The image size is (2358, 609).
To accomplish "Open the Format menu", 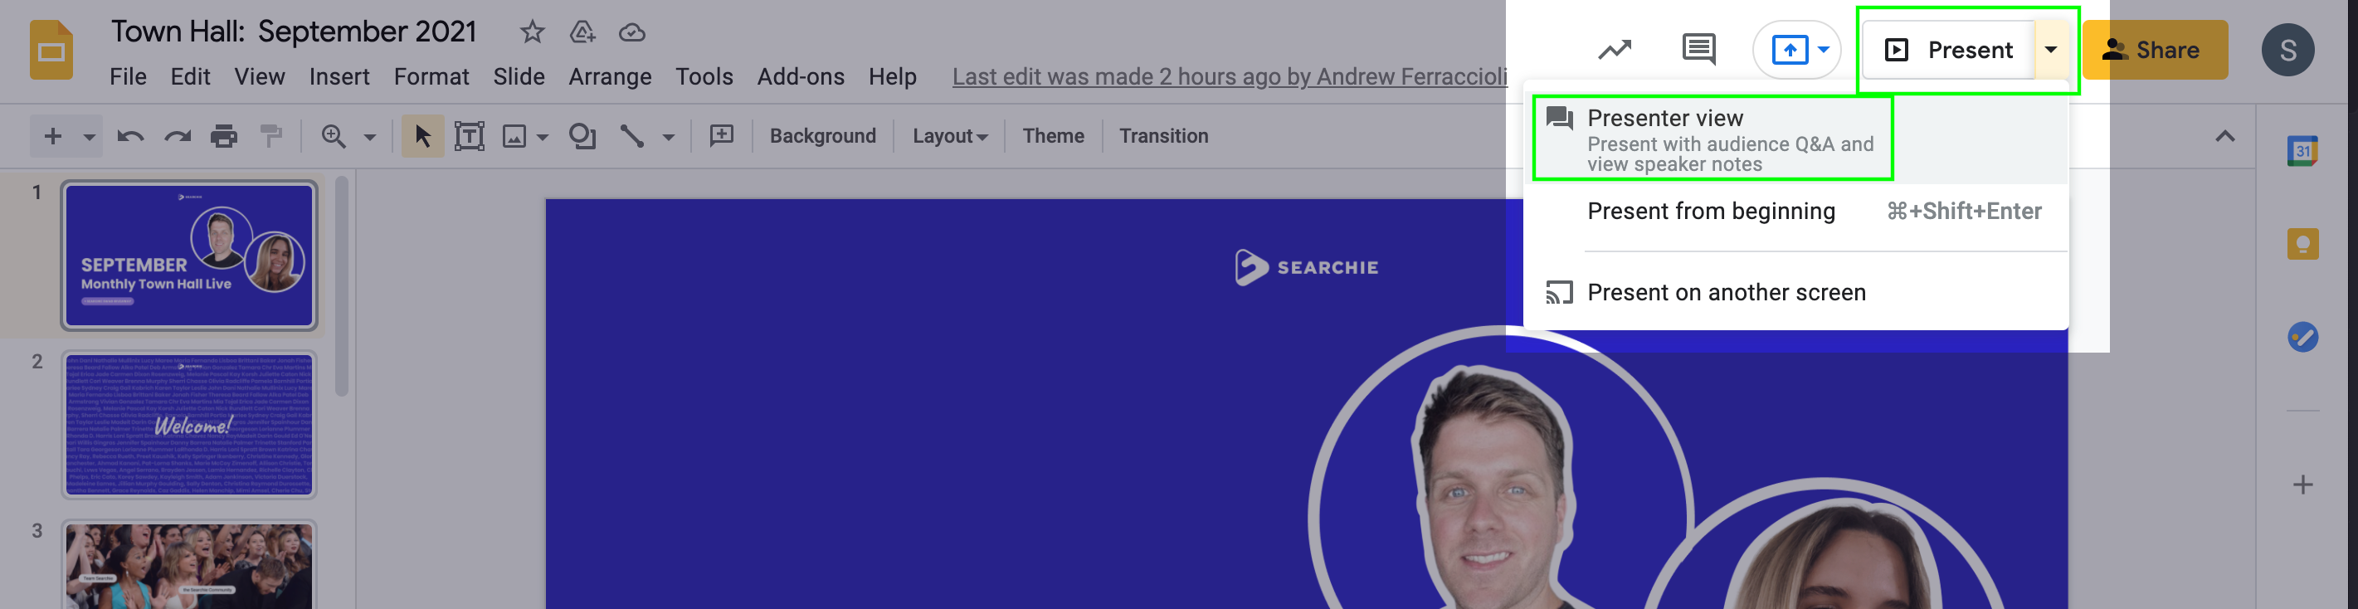I will coord(431,77).
